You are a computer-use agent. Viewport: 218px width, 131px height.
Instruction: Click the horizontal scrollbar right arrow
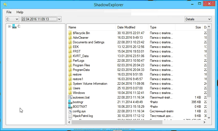click(204, 122)
